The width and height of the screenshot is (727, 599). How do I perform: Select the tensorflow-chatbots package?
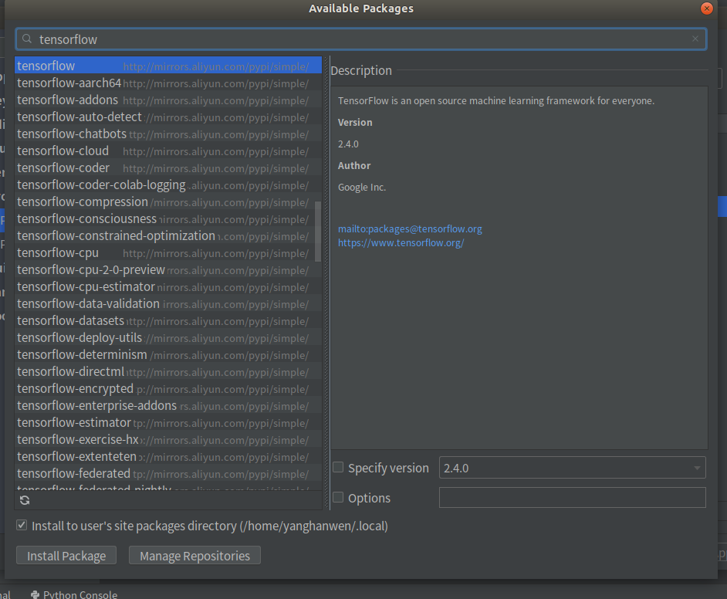(x=168, y=134)
